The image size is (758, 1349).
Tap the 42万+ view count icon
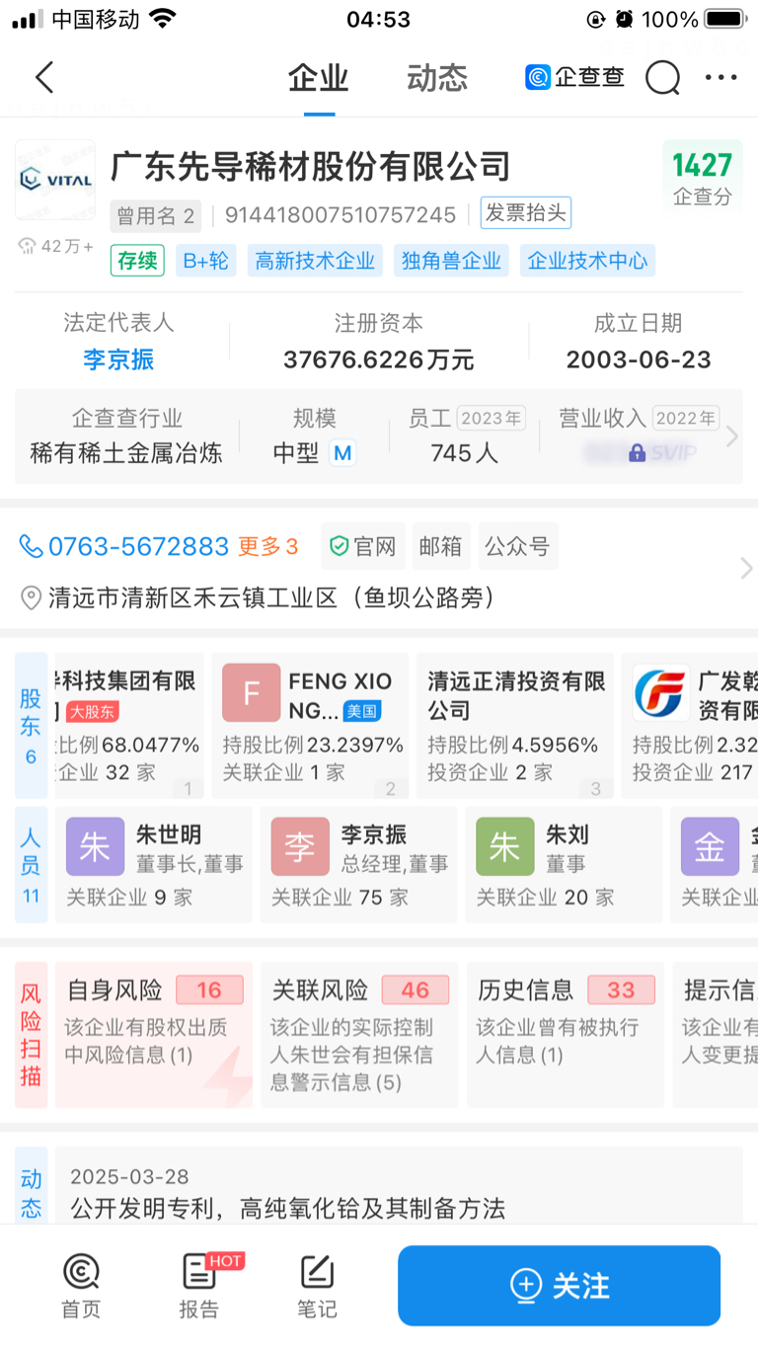pos(27,247)
